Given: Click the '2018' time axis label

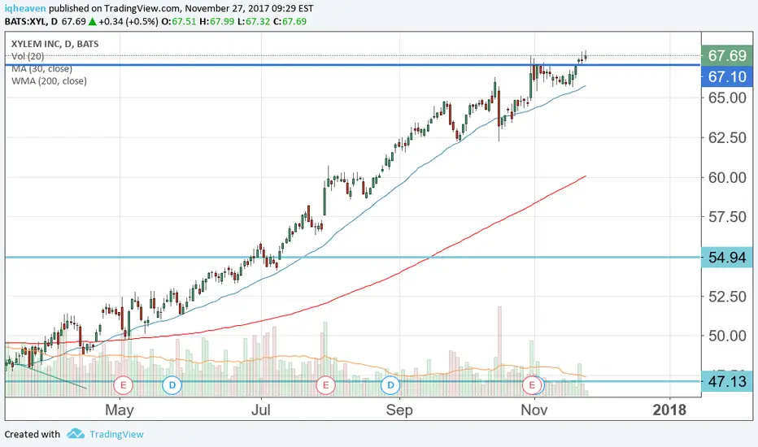Looking at the screenshot, I should coord(669,410).
